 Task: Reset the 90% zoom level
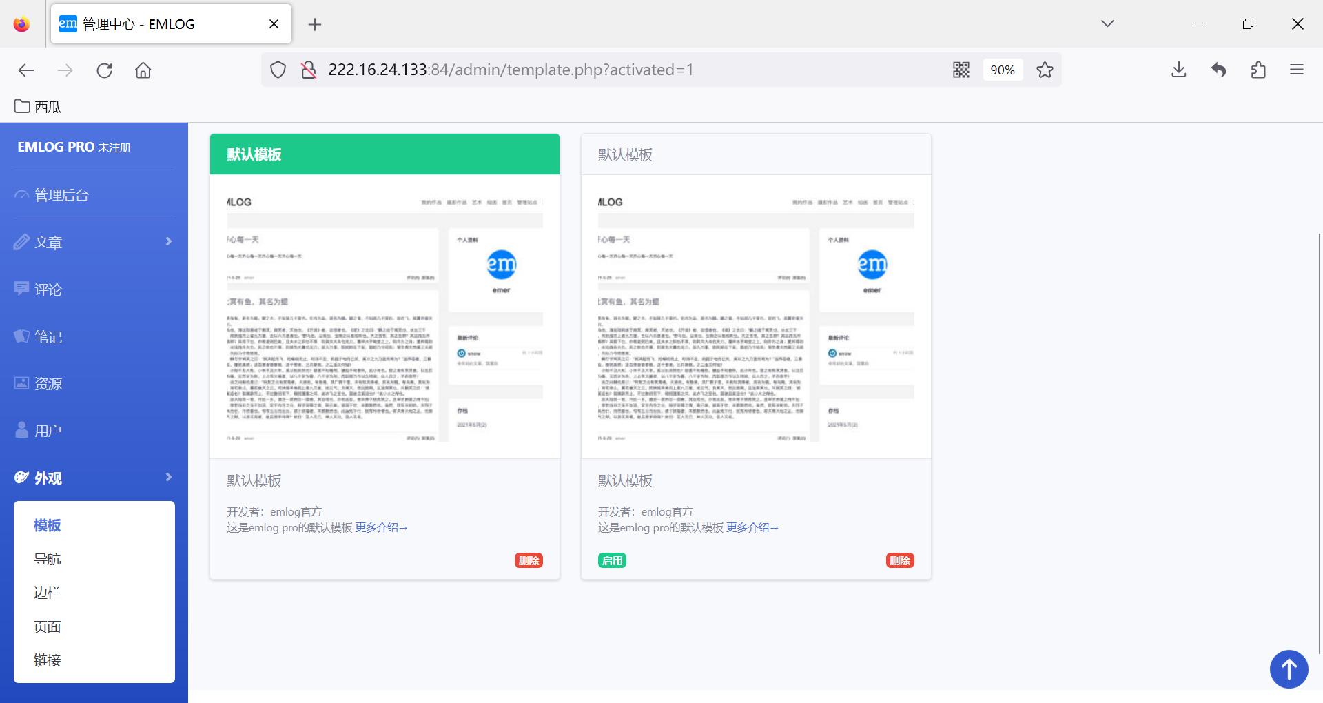tap(1003, 70)
